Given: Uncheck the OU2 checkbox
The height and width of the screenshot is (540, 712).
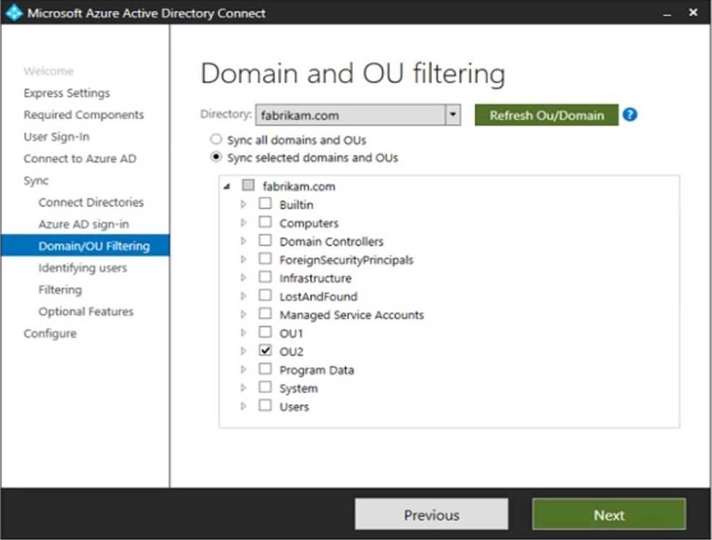Looking at the screenshot, I should pyautogui.click(x=265, y=350).
